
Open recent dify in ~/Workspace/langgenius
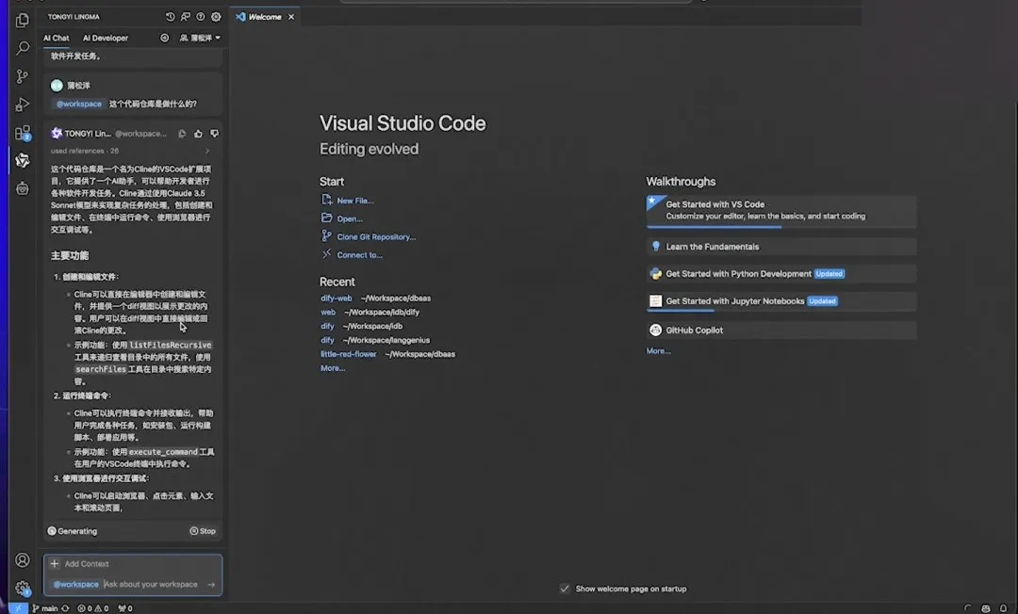coord(327,340)
